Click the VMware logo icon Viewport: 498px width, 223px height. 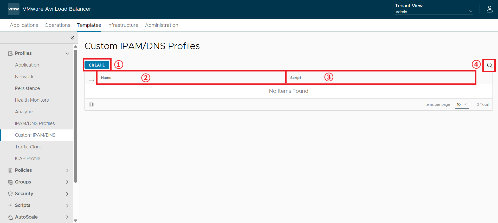(14, 9)
